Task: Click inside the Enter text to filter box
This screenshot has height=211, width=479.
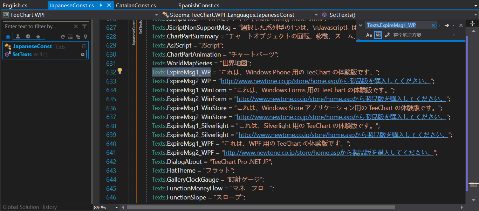Action: tap(35, 26)
